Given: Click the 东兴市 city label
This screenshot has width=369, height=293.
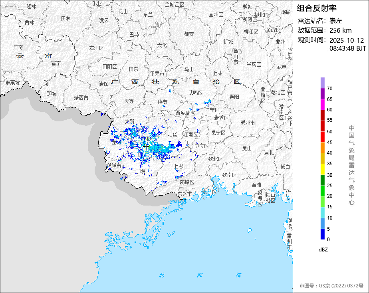Looking at the screenshot, I should tap(184, 194).
